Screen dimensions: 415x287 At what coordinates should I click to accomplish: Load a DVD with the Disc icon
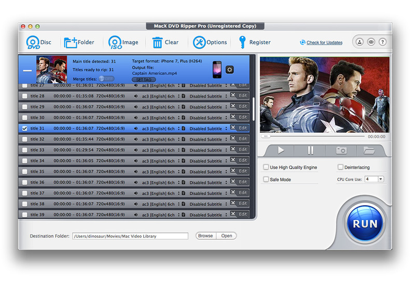(38, 42)
